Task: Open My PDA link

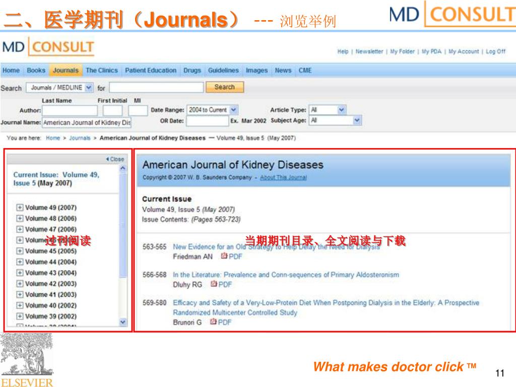Action: pos(431,52)
